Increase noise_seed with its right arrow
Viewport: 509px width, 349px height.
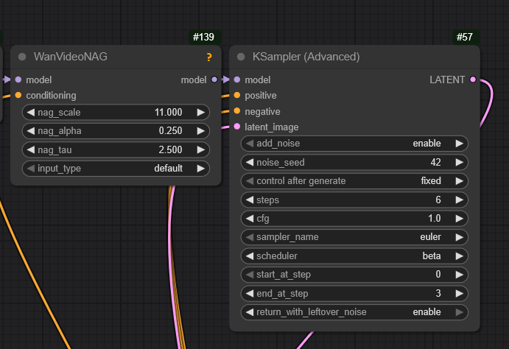pos(460,162)
